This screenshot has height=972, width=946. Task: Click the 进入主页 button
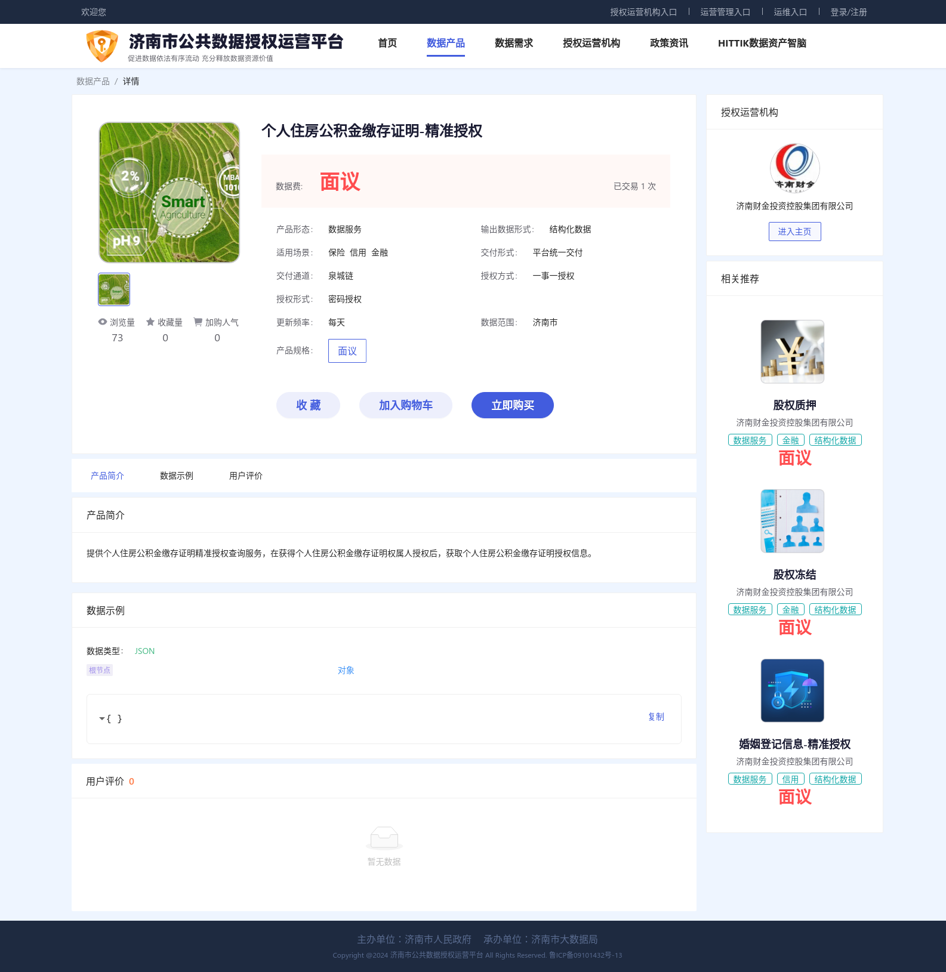794,232
